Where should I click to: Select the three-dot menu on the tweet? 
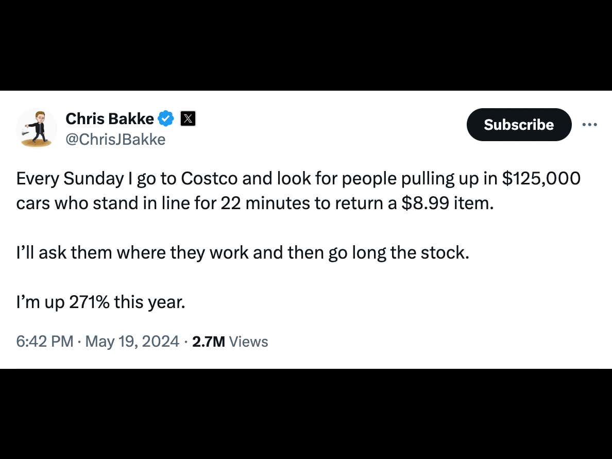[590, 124]
